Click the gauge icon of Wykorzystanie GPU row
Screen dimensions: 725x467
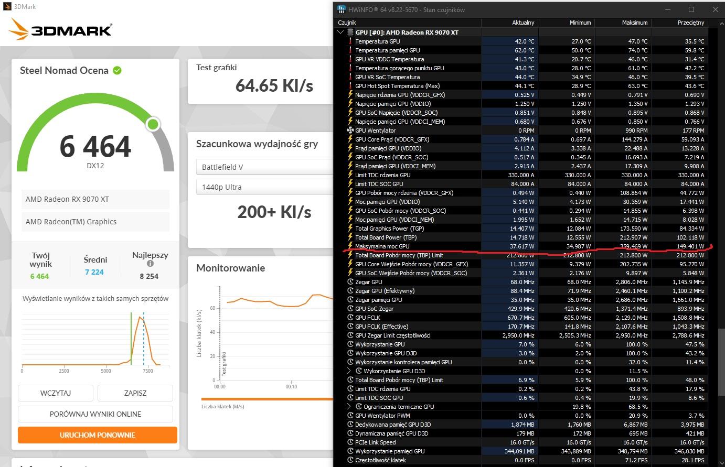tap(350, 344)
